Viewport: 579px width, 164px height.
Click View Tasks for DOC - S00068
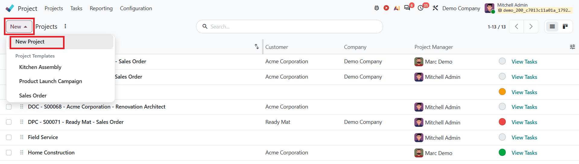(524, 107)
